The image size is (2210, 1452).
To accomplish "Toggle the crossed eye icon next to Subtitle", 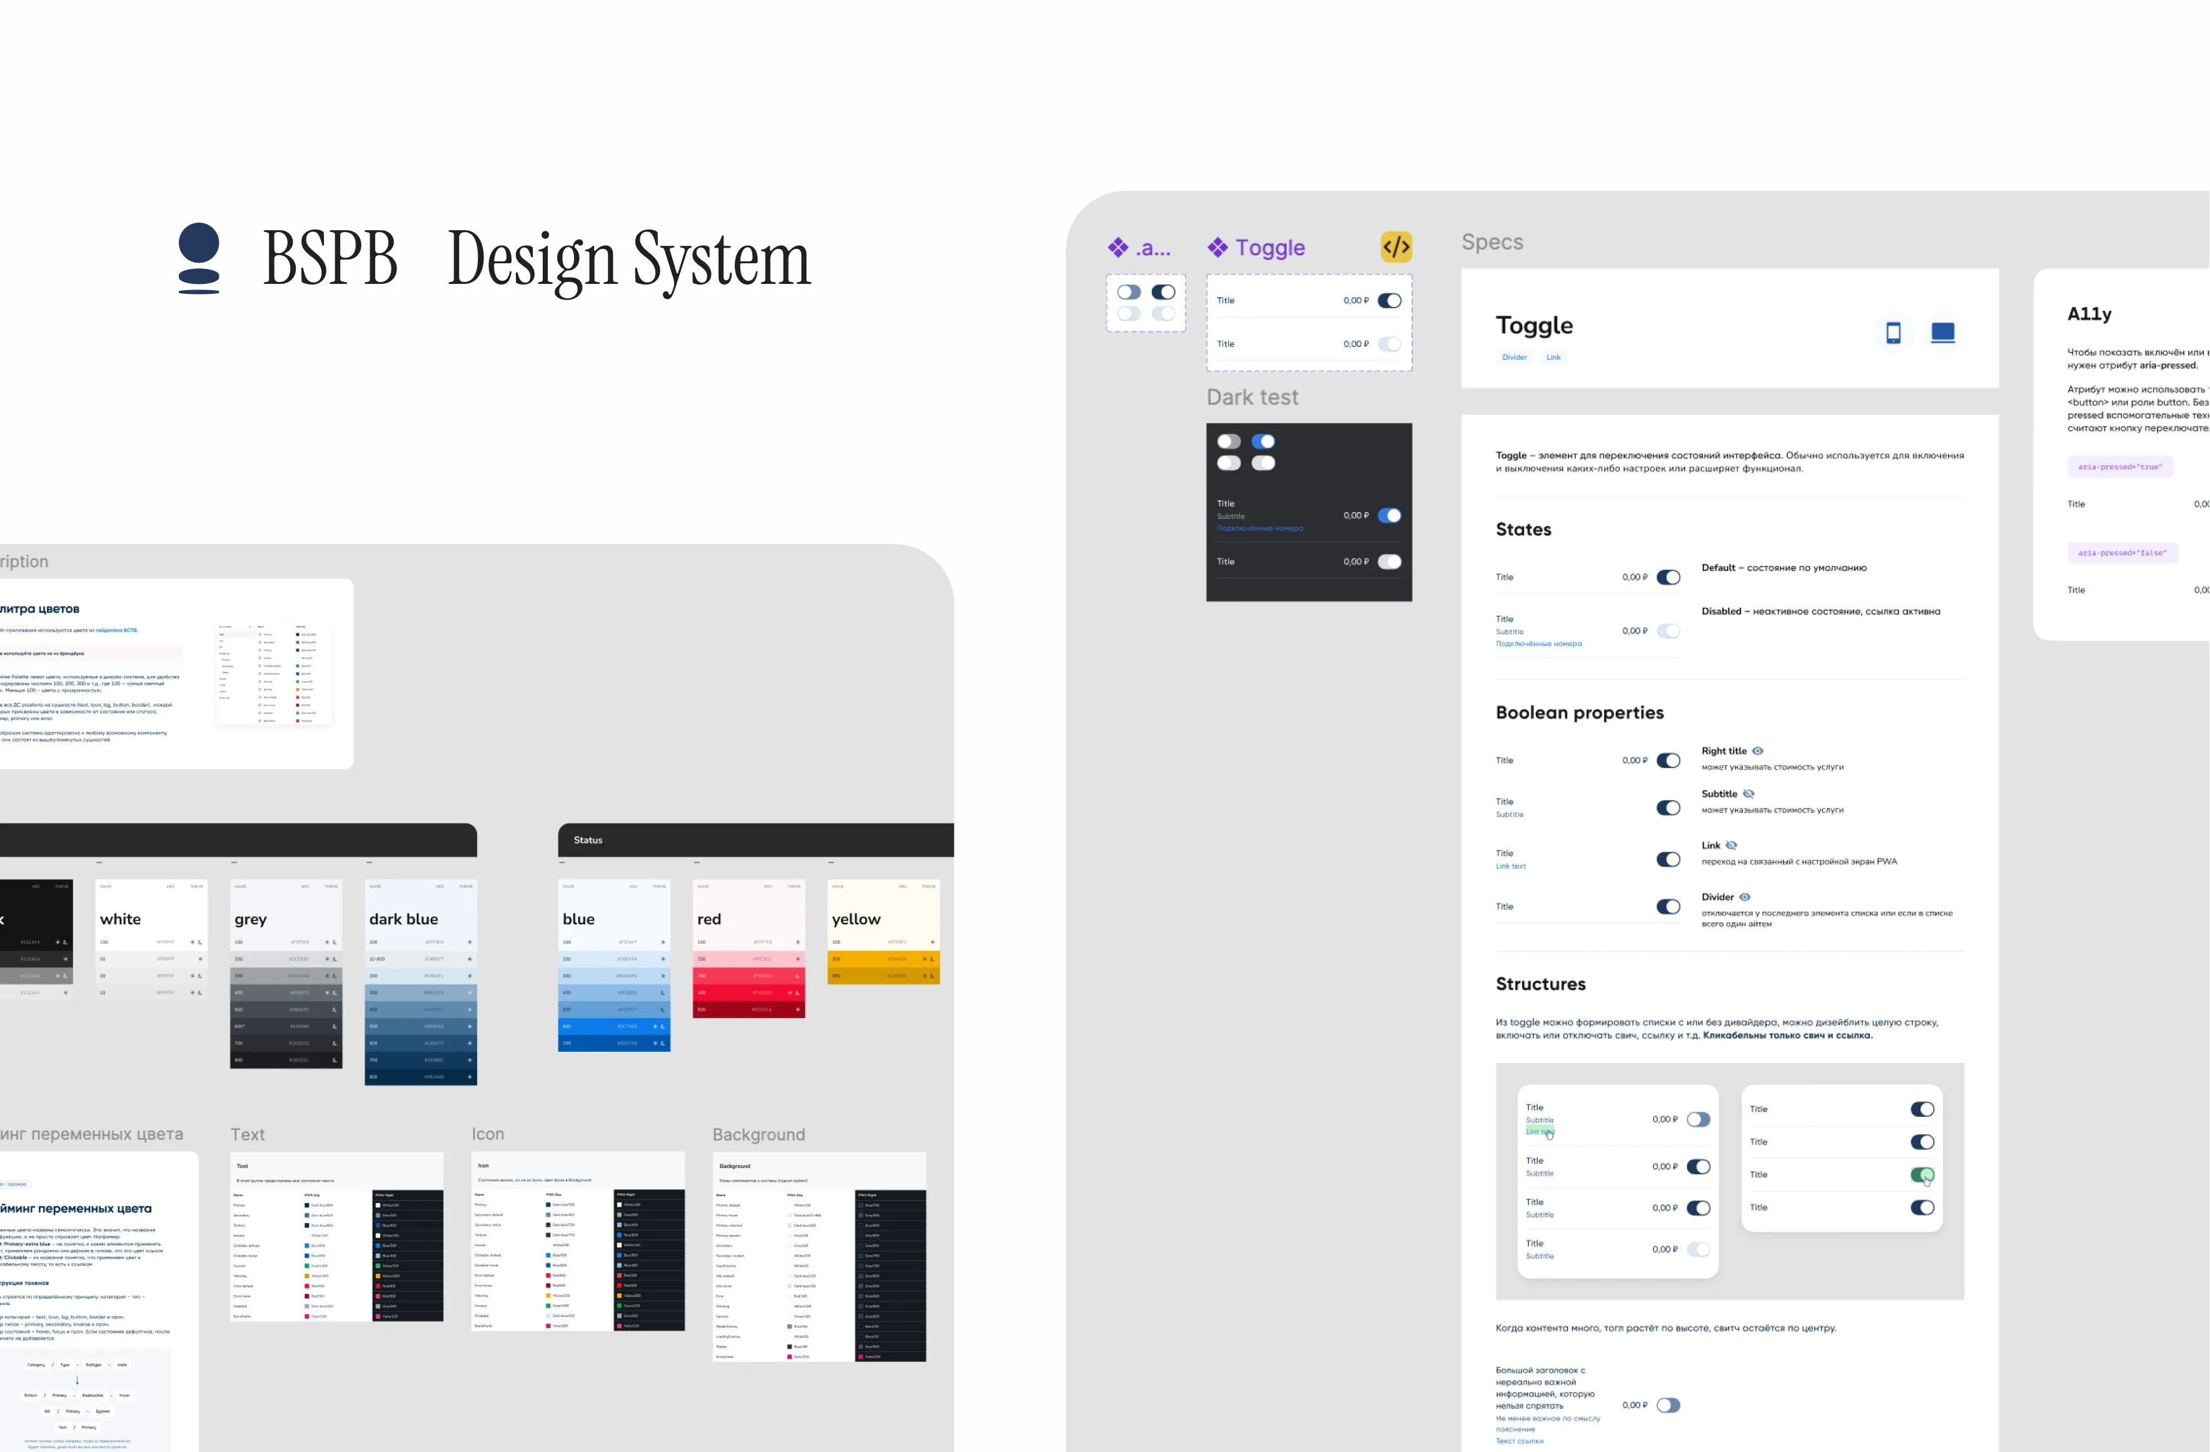I will pyautogui.click(x=1748, y=794).
